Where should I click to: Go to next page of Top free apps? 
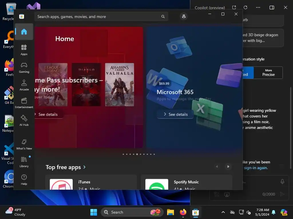pyautogui.click(x=228, y=167)
